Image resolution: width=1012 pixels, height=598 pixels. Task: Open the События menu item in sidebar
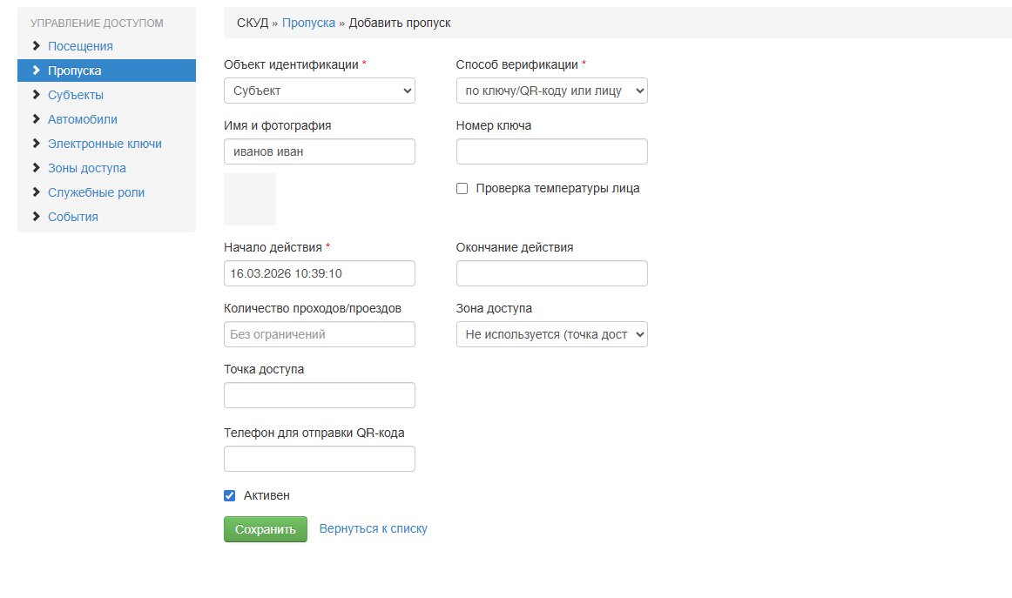click(x=73, y=217)
